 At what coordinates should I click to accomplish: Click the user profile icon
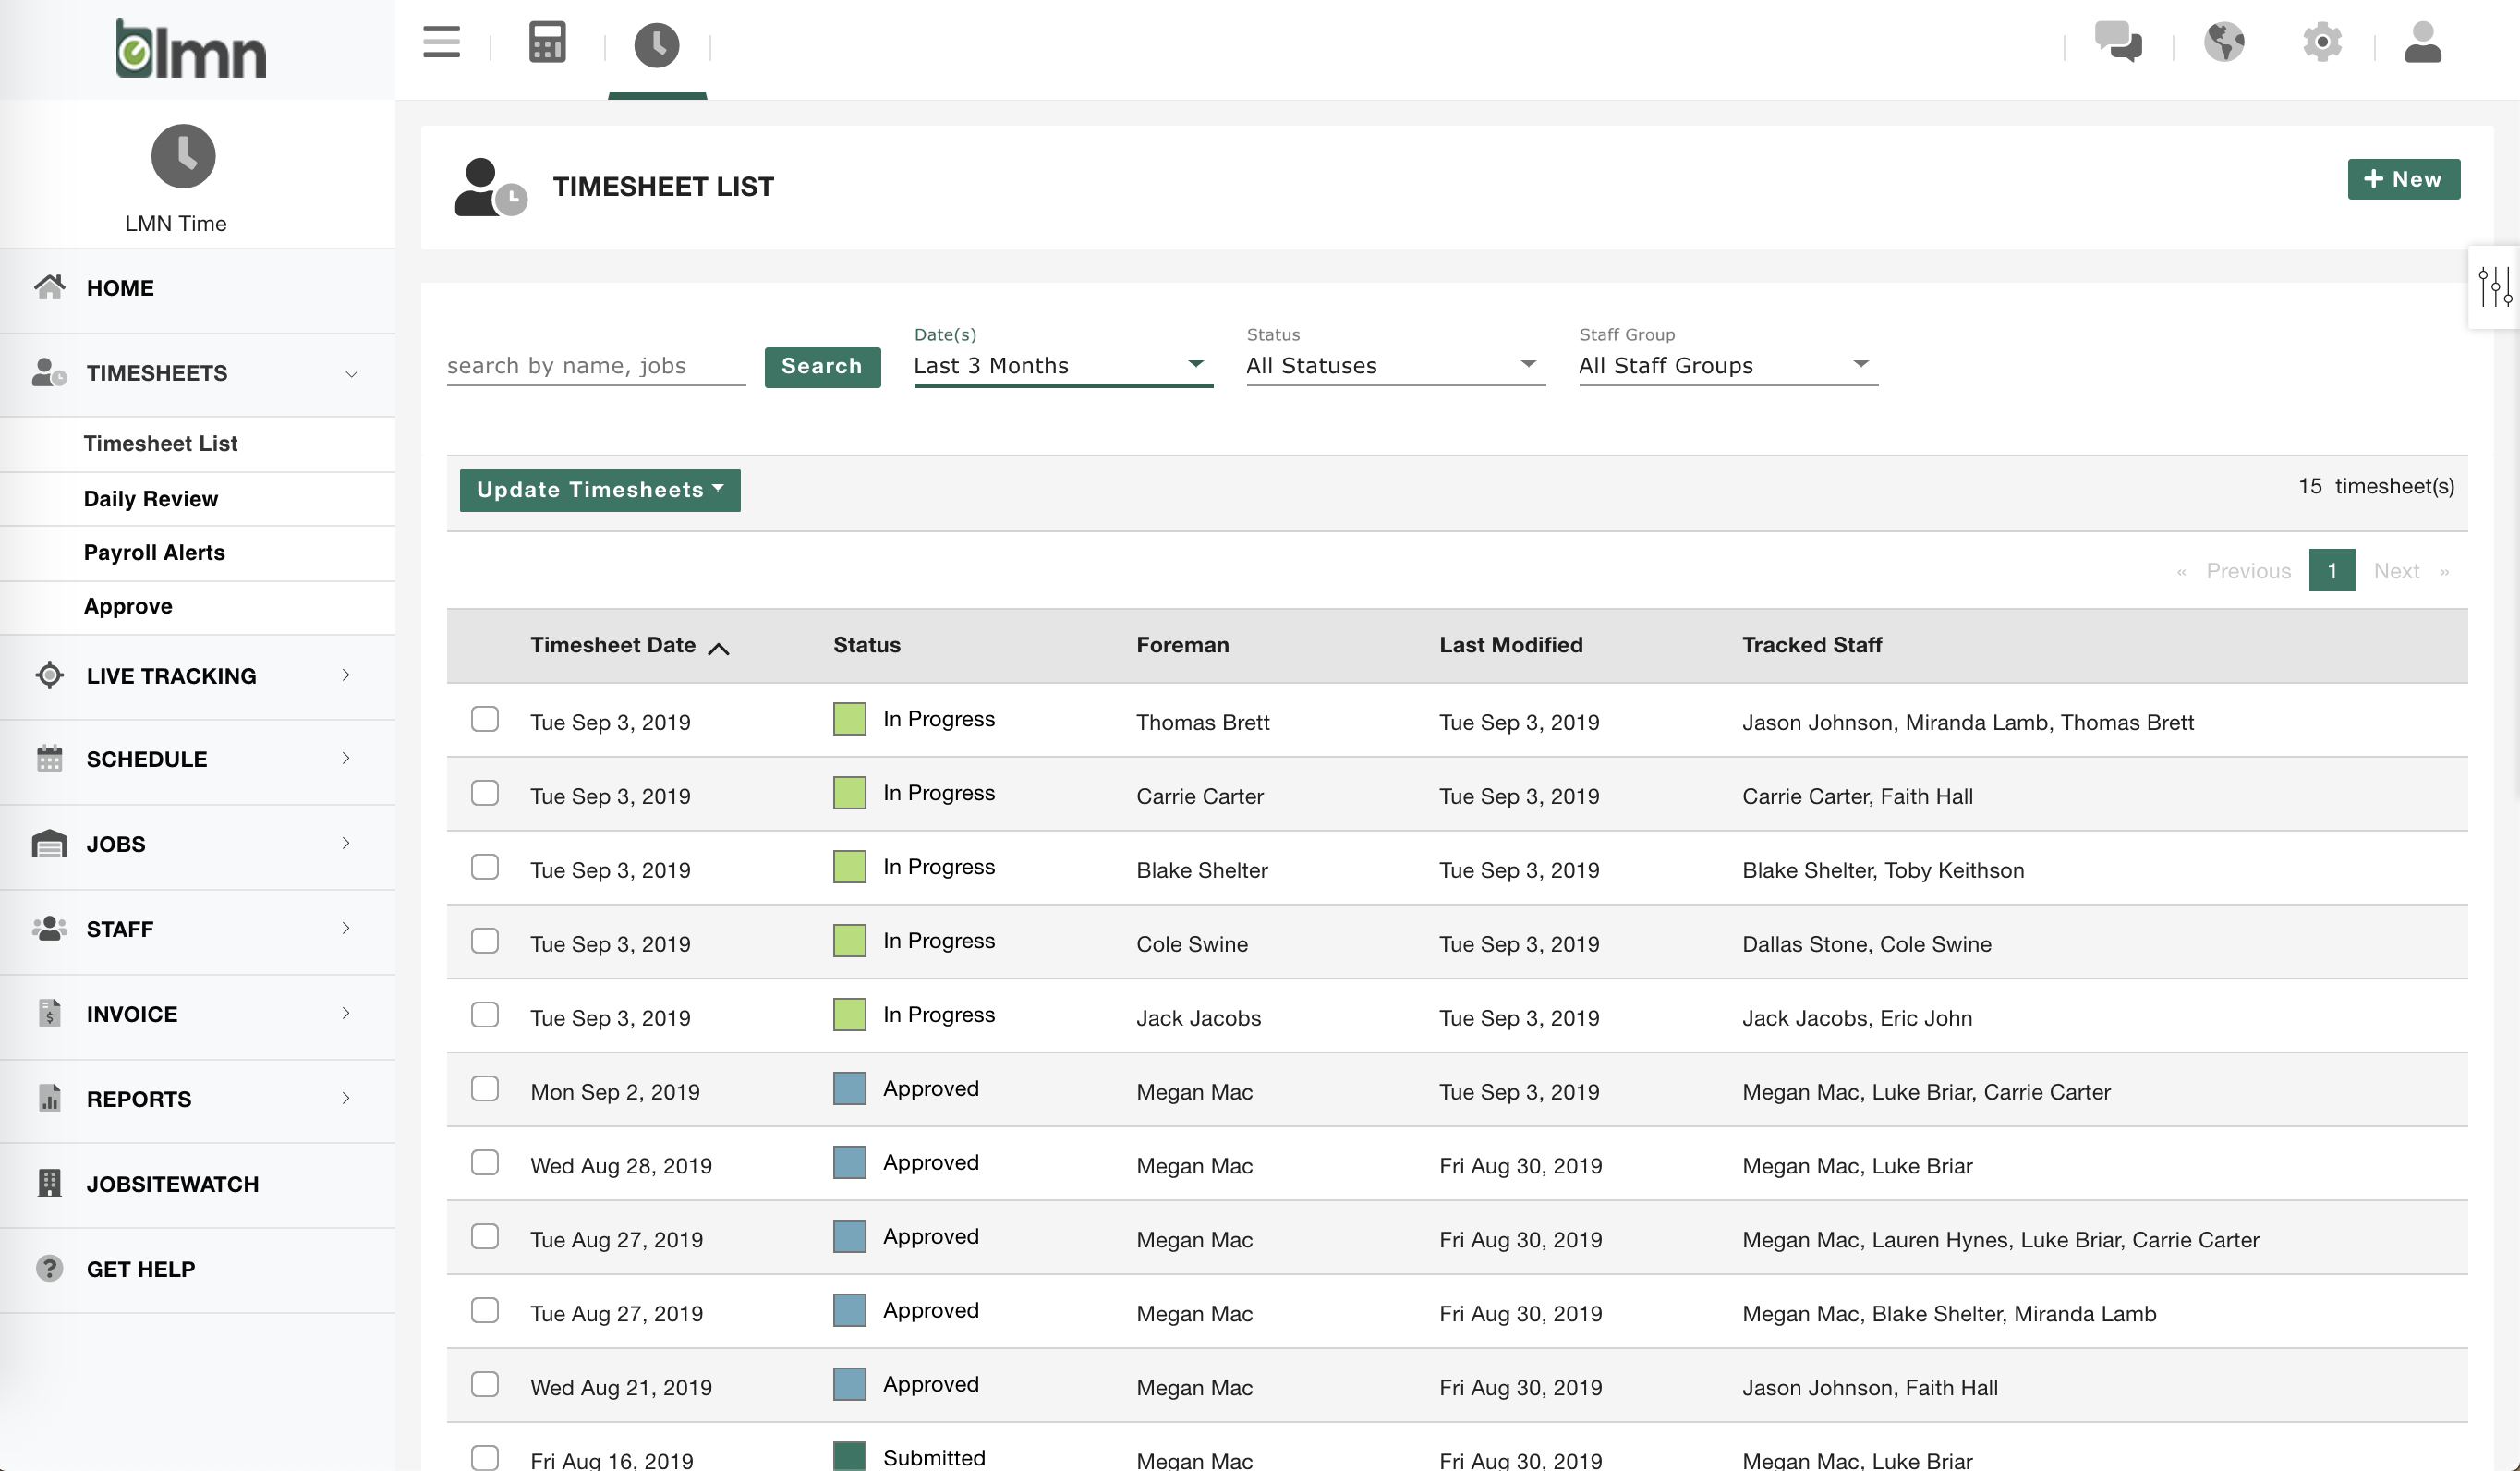(2422, 42)
